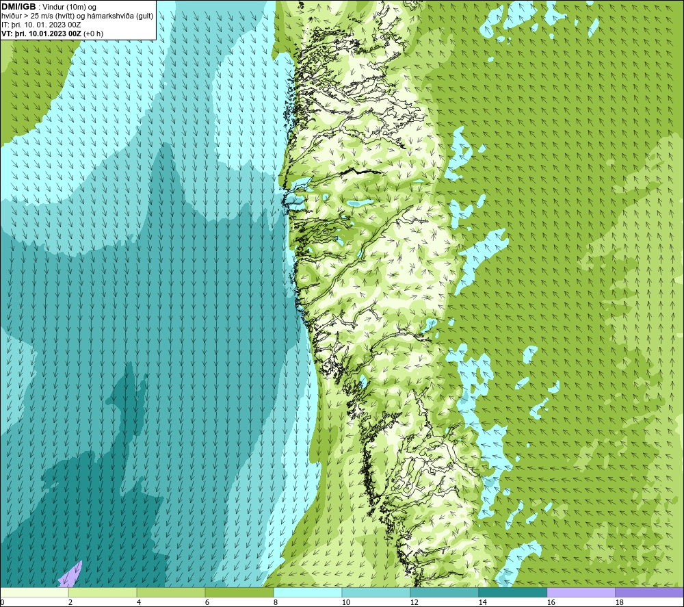
Task: Click the scale label 2
Action: pyautogui.click(x=70, y=602)
